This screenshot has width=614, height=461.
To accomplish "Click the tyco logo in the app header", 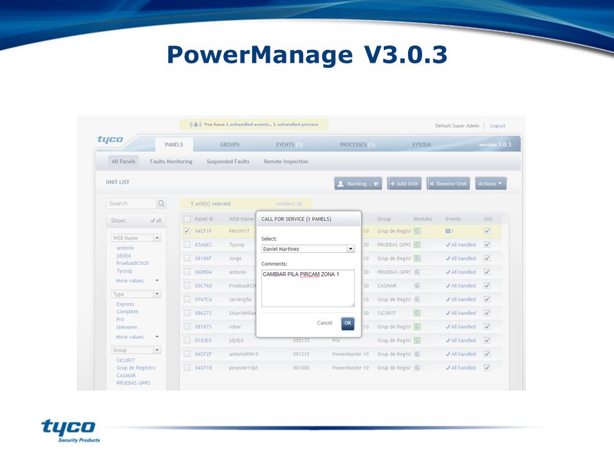I will click(110, 140).
